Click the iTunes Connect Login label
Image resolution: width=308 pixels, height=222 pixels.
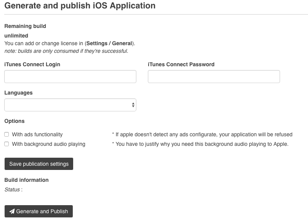pyautogui.click(x=32, y=64)
